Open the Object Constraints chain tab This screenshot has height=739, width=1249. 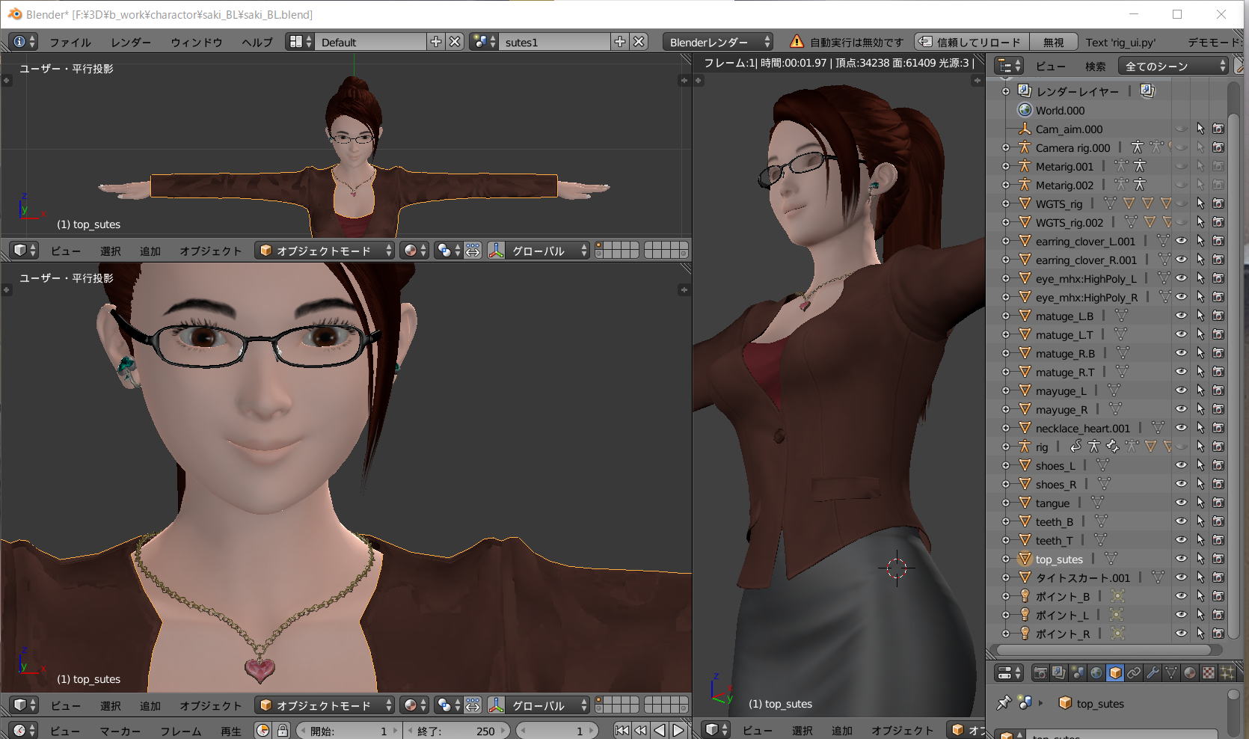coord(1134,673)
